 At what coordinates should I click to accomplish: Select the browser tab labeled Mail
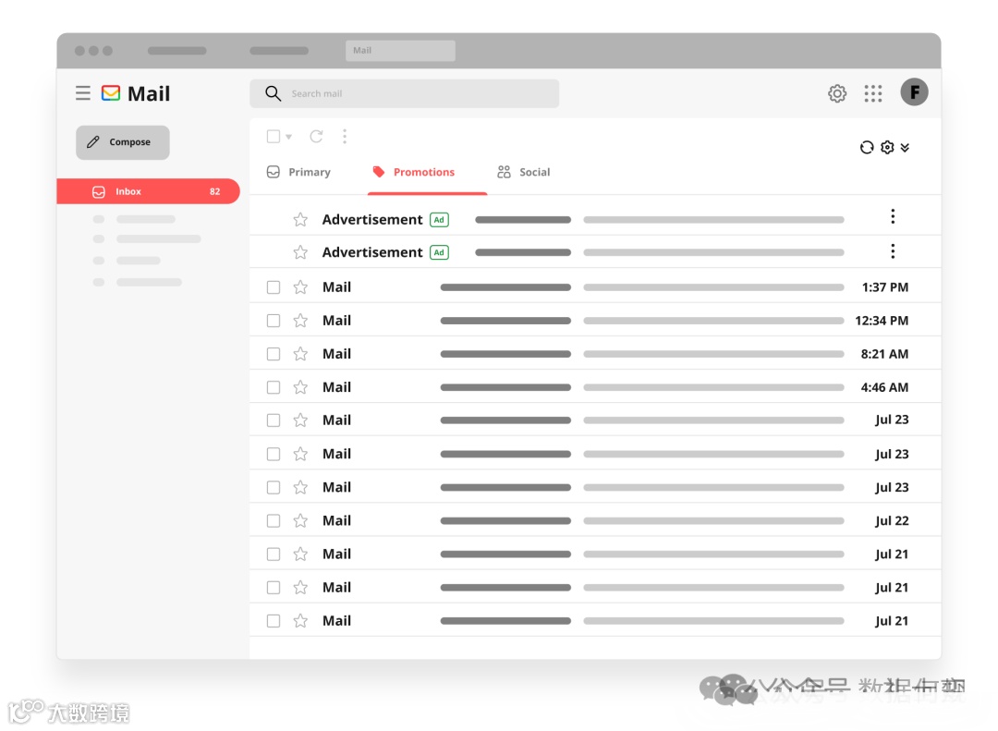pos(400,51)
